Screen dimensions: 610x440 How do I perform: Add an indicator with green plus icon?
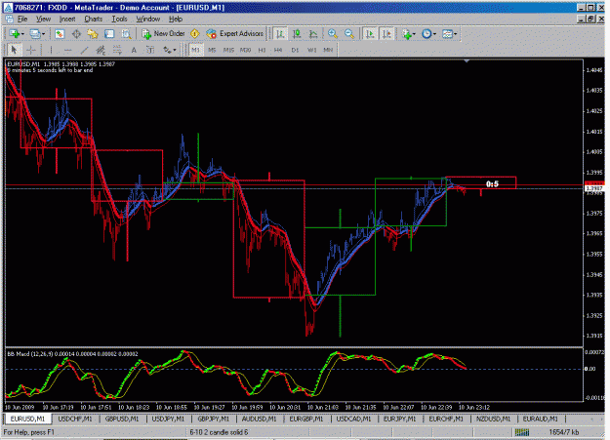pos(407,34)
